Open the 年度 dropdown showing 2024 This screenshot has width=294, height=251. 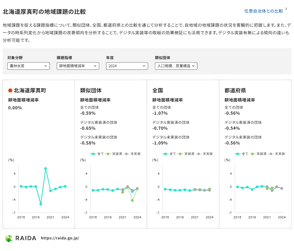click(x=127, y=66)
